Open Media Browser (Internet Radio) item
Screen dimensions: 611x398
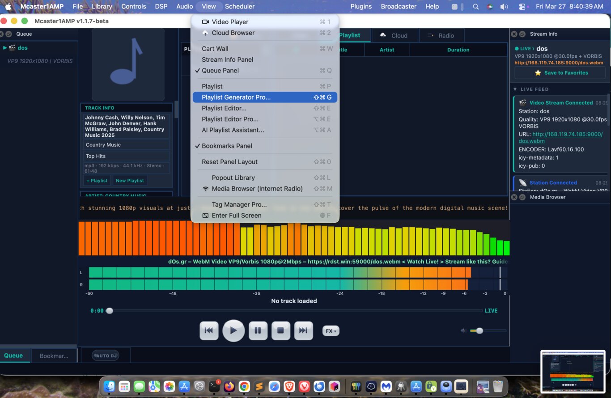265,189
